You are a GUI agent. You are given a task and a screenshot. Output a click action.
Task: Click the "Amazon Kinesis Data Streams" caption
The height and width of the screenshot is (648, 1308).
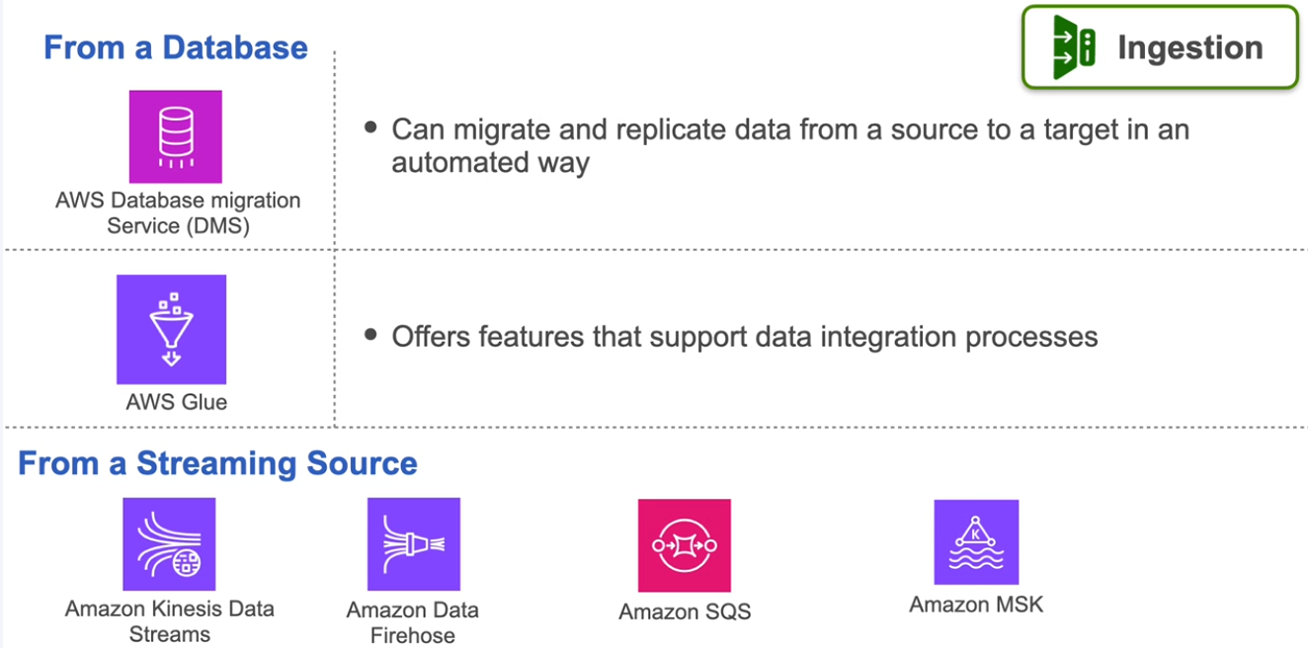pyautogui.click(x=169, y=621)
